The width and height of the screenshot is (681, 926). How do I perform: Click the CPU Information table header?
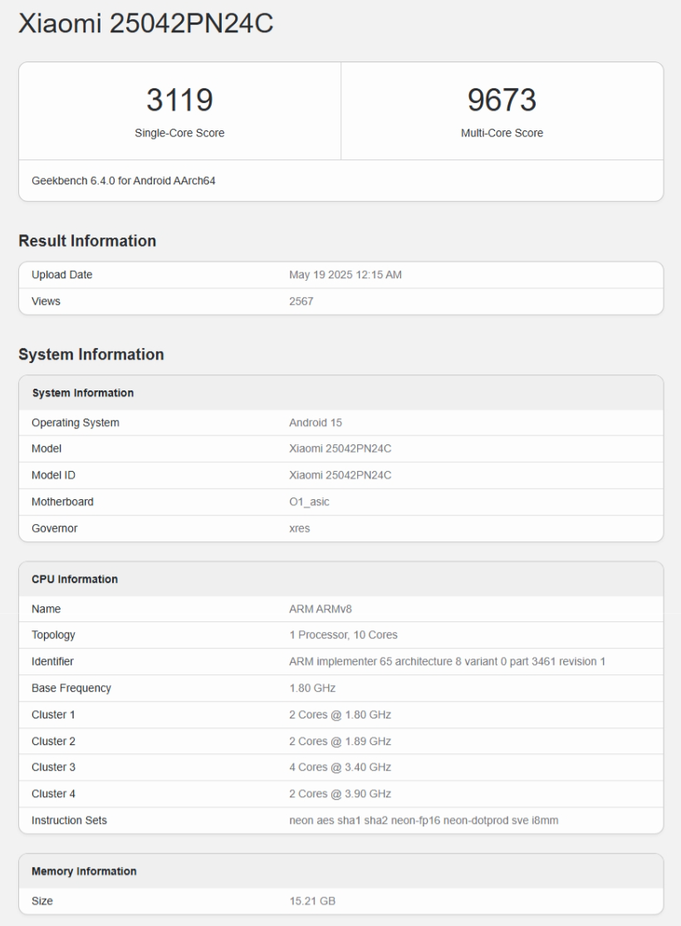click(75, 579)
